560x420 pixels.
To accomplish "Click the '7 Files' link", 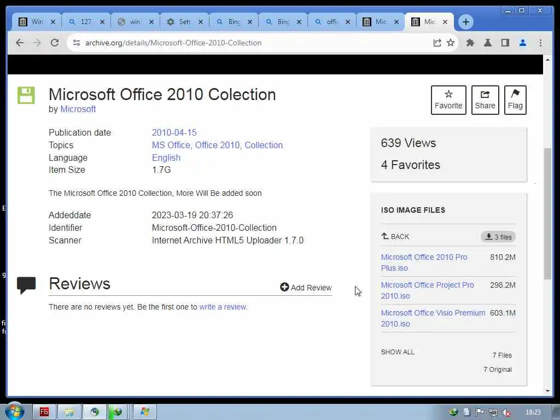I will point(502,355).
